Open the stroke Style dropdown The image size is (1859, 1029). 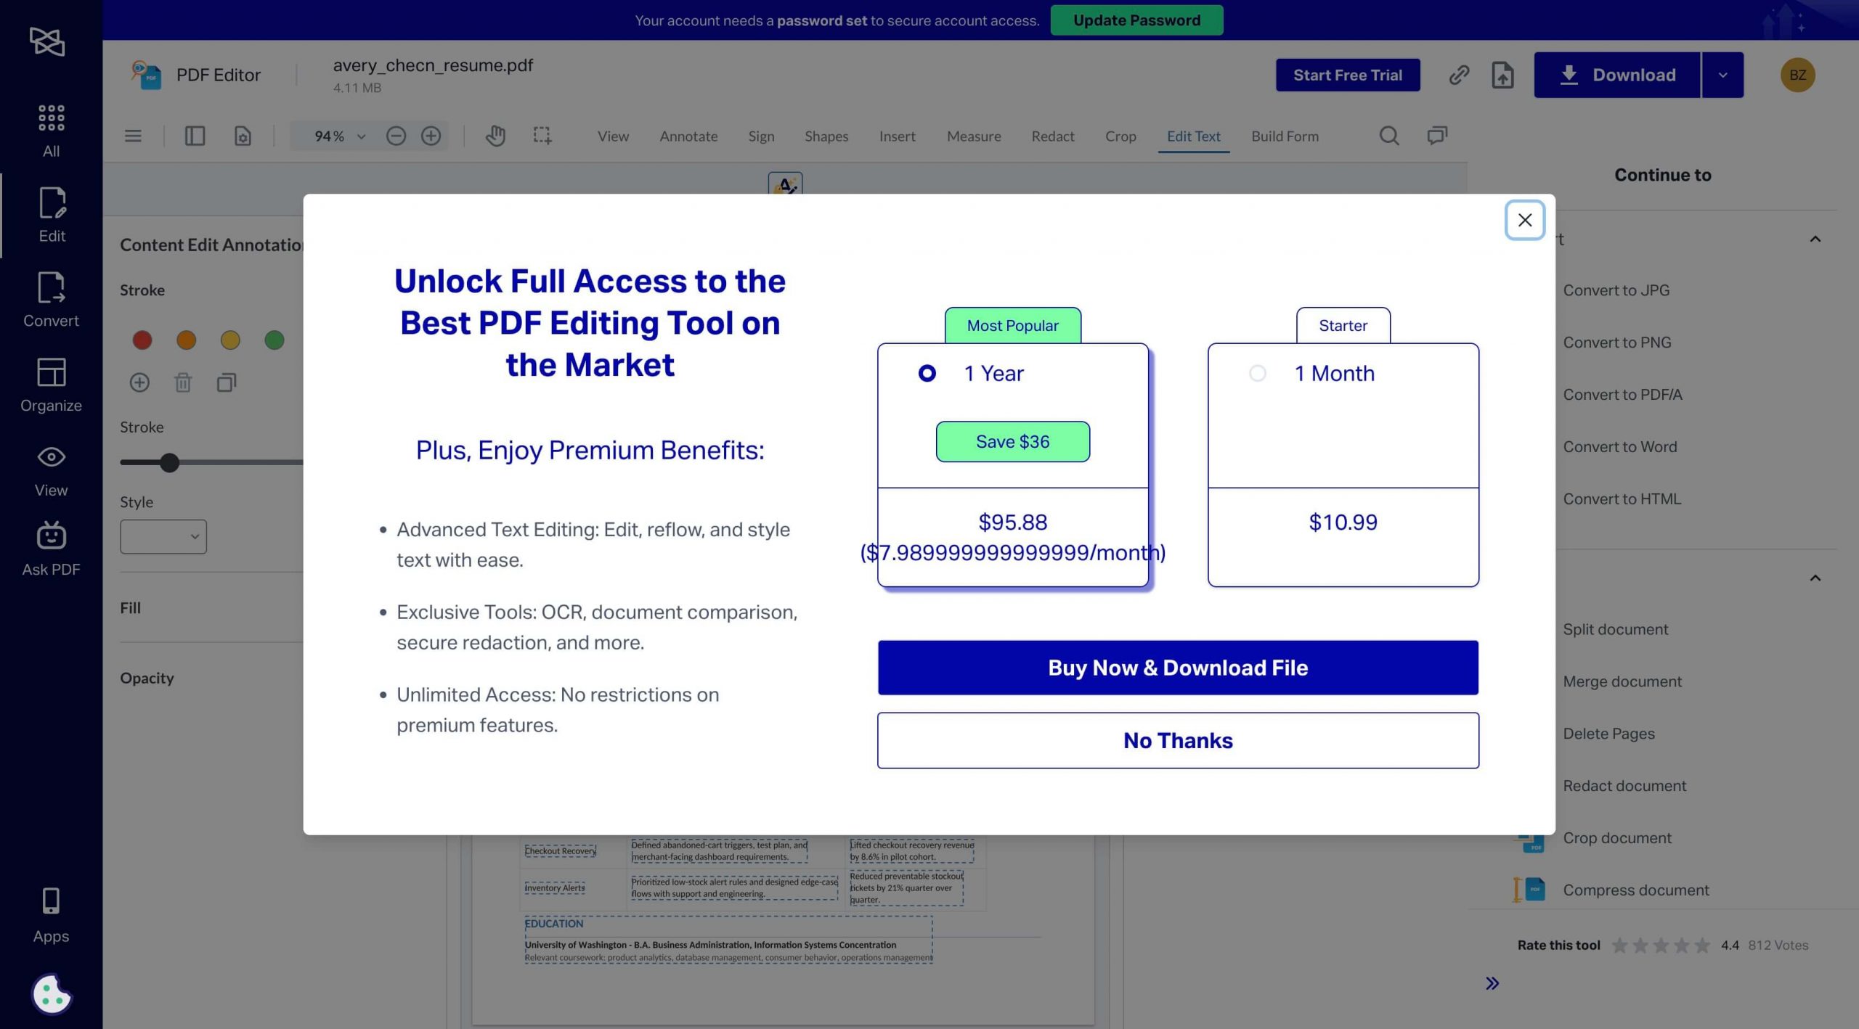pos(163,536)
